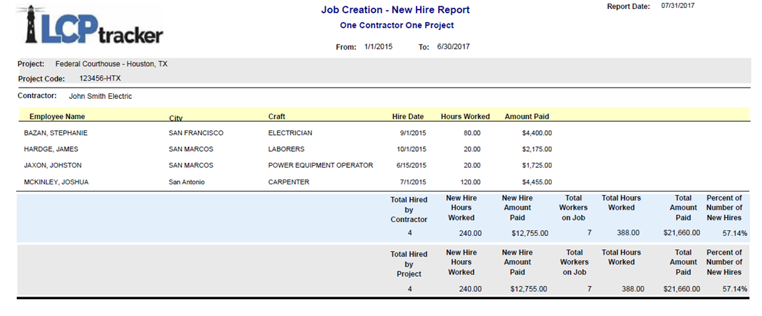Select employee JAXON, JOHSTON

pos(52,165)
